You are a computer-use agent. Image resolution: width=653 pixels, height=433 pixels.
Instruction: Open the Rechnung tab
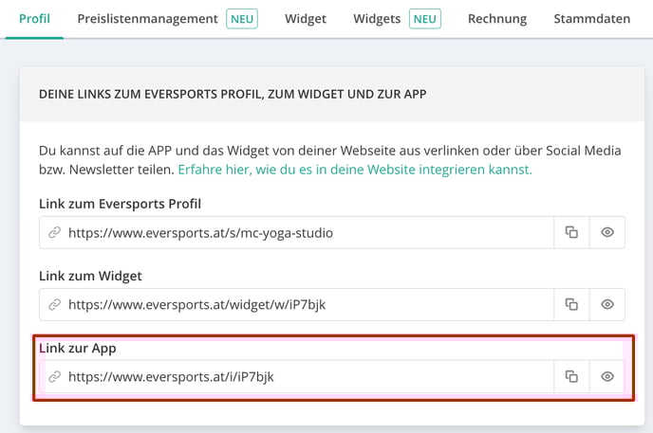[x=497, y=19]
